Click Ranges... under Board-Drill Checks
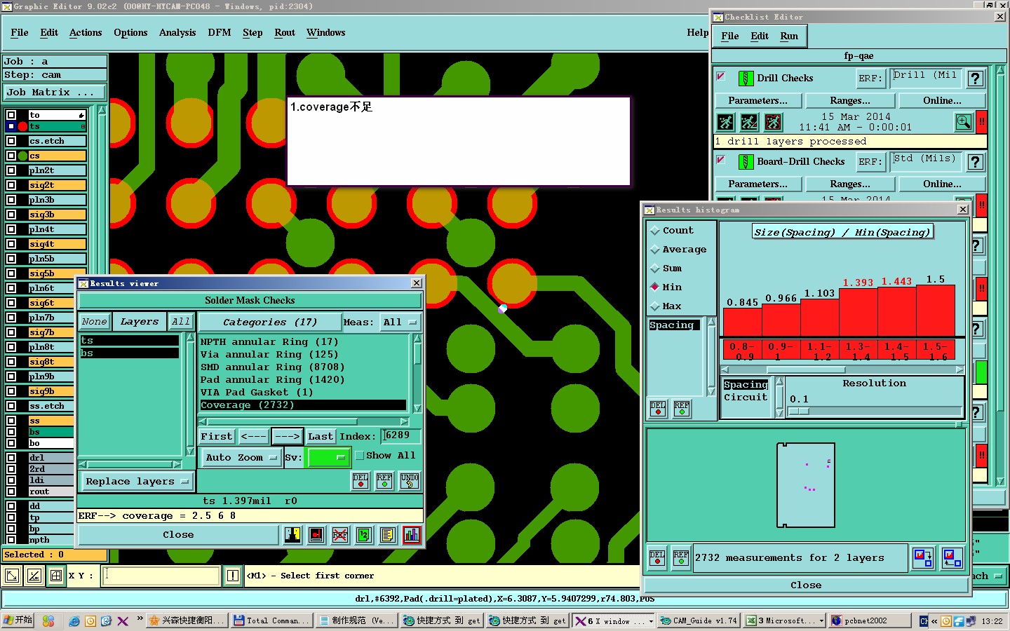Viewport: 1010px width, 631px height. click(850, 184)
